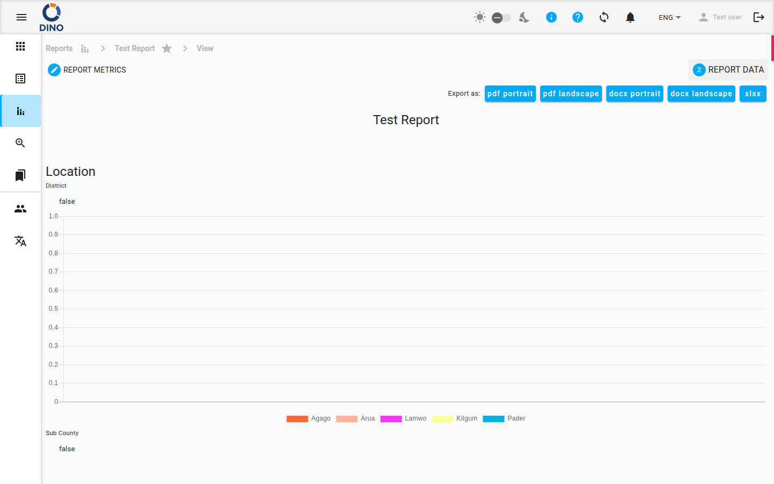Screen dimensions: 774x484
Task: Open the hamburger navigation menu
Action: click(21, 17)
